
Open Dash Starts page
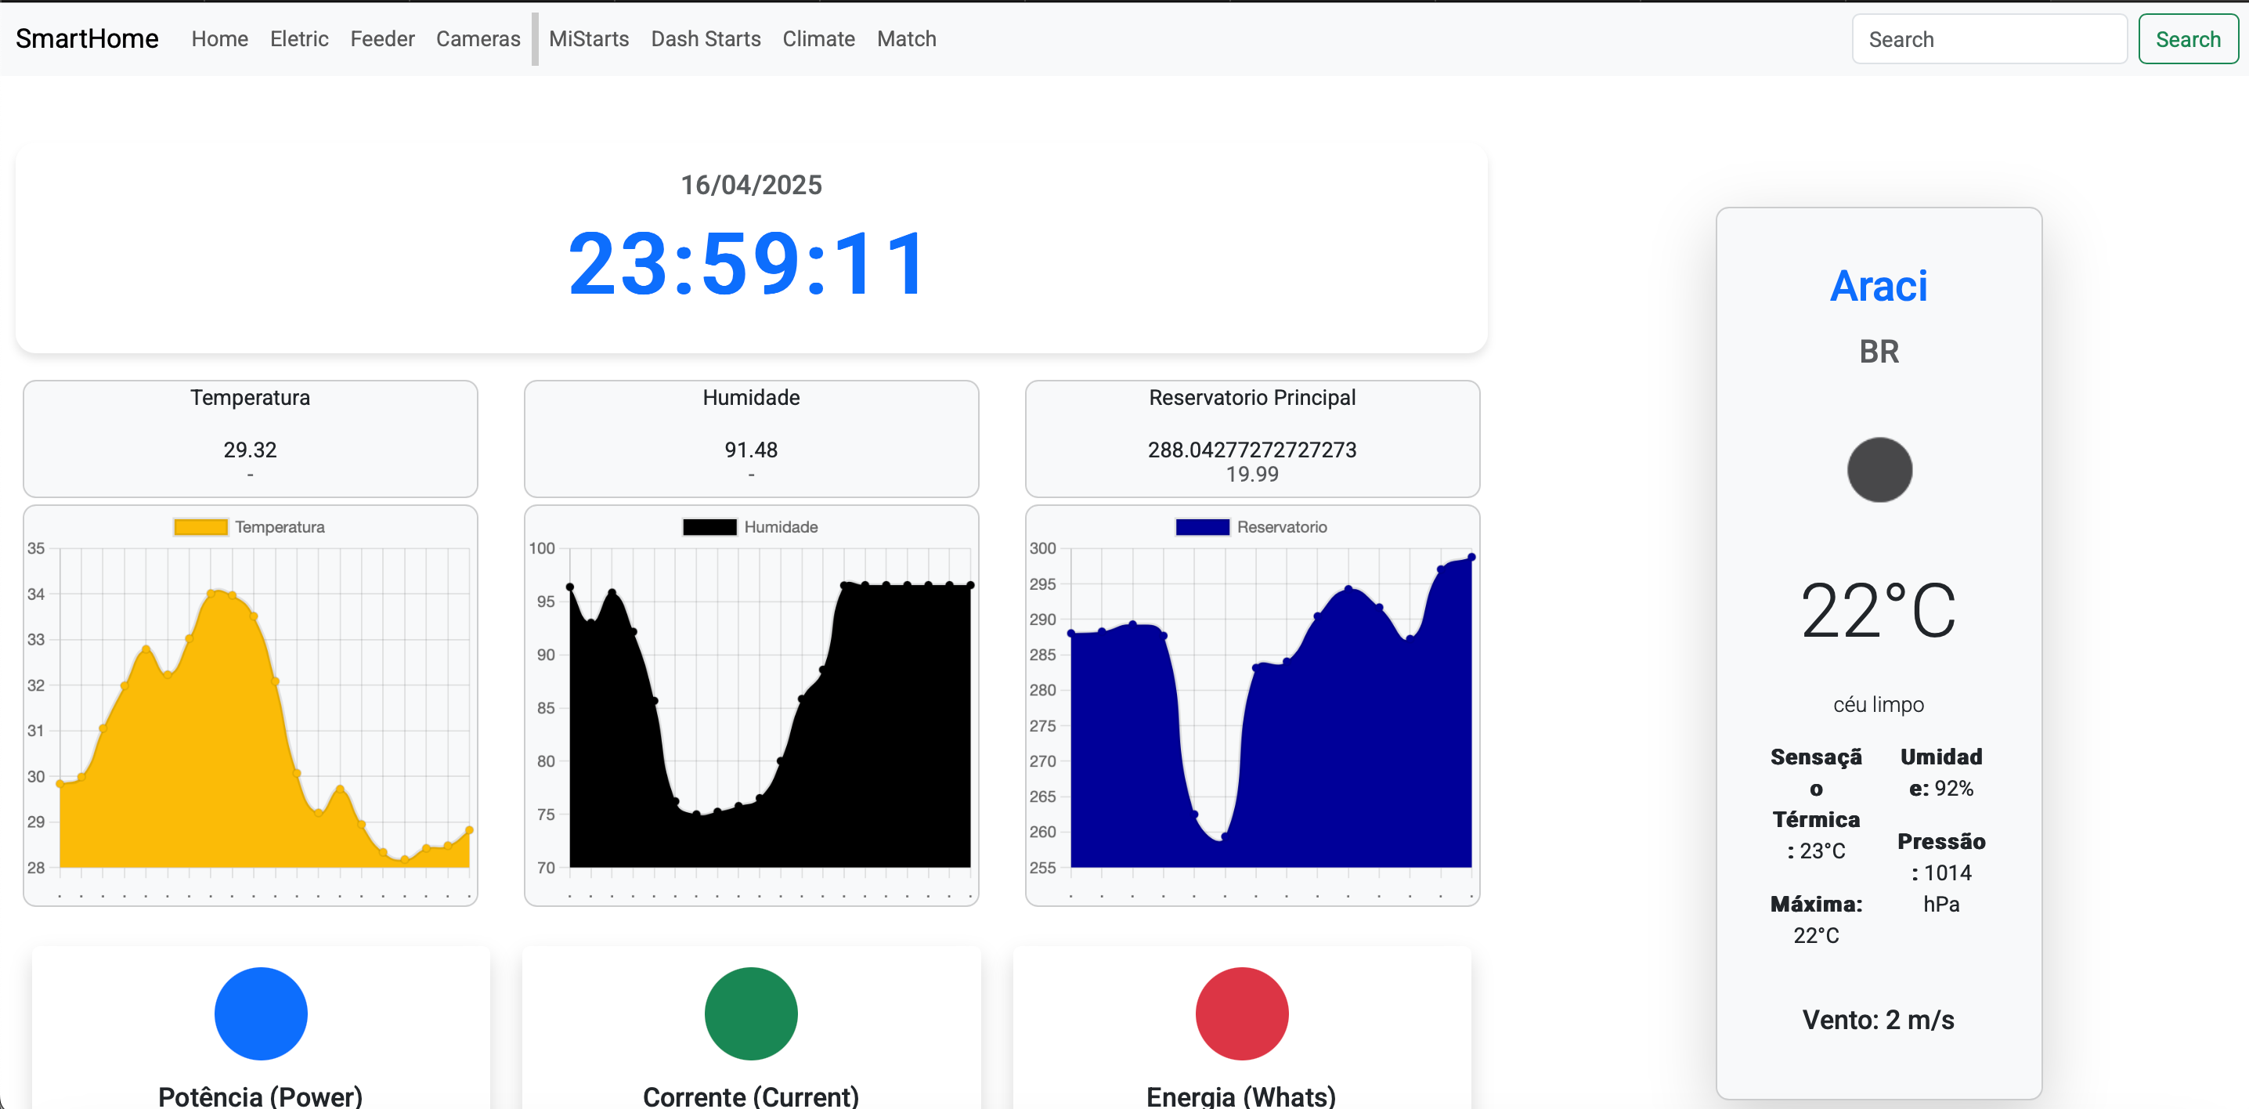coord(706,39)
